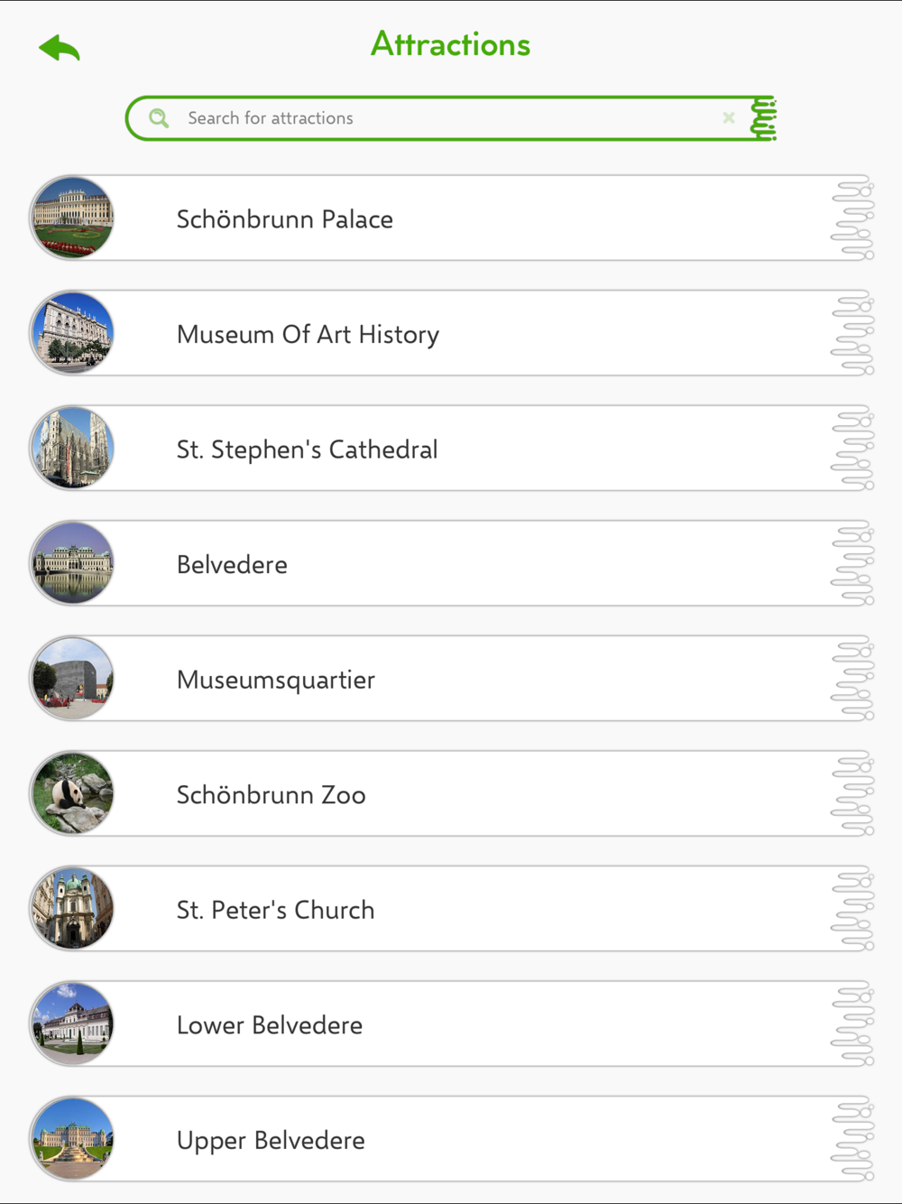This screenshot has width=902, height=1204.
Task: Tap the Schönbrunn Zoo panda picture
Action: (72, 793)
